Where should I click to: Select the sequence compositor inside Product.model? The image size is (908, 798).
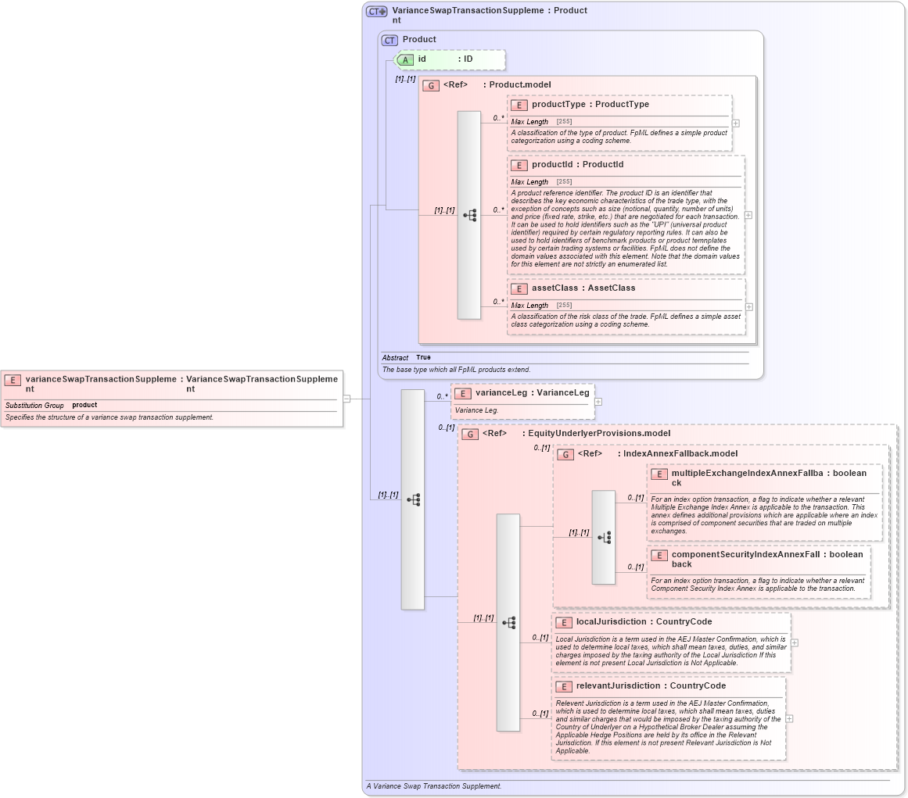point(469,215)
